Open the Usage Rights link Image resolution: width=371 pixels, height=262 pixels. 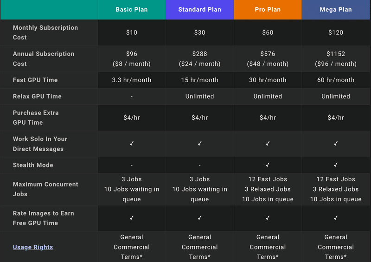33,247
